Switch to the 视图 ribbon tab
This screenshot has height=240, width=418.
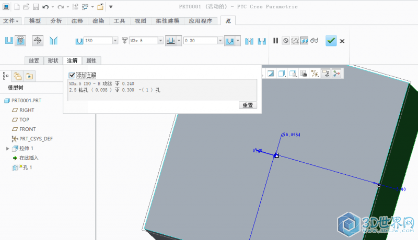tap(141, 21)
